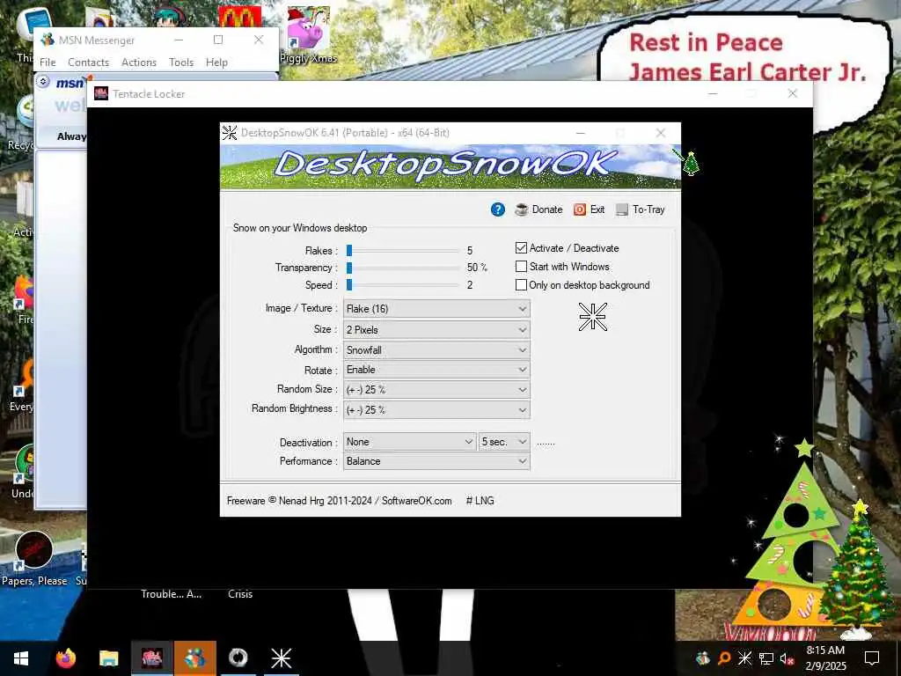This screenshot has width=901, height=676.
Task: Click the Tentacle Locker title bar icon
Action: [101, 93]
